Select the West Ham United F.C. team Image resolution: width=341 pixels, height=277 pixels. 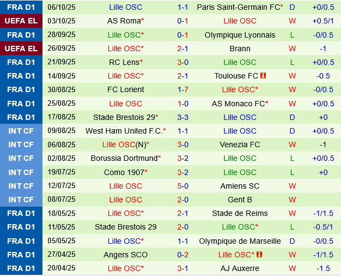pyautogui.click(x=124, y=131)
